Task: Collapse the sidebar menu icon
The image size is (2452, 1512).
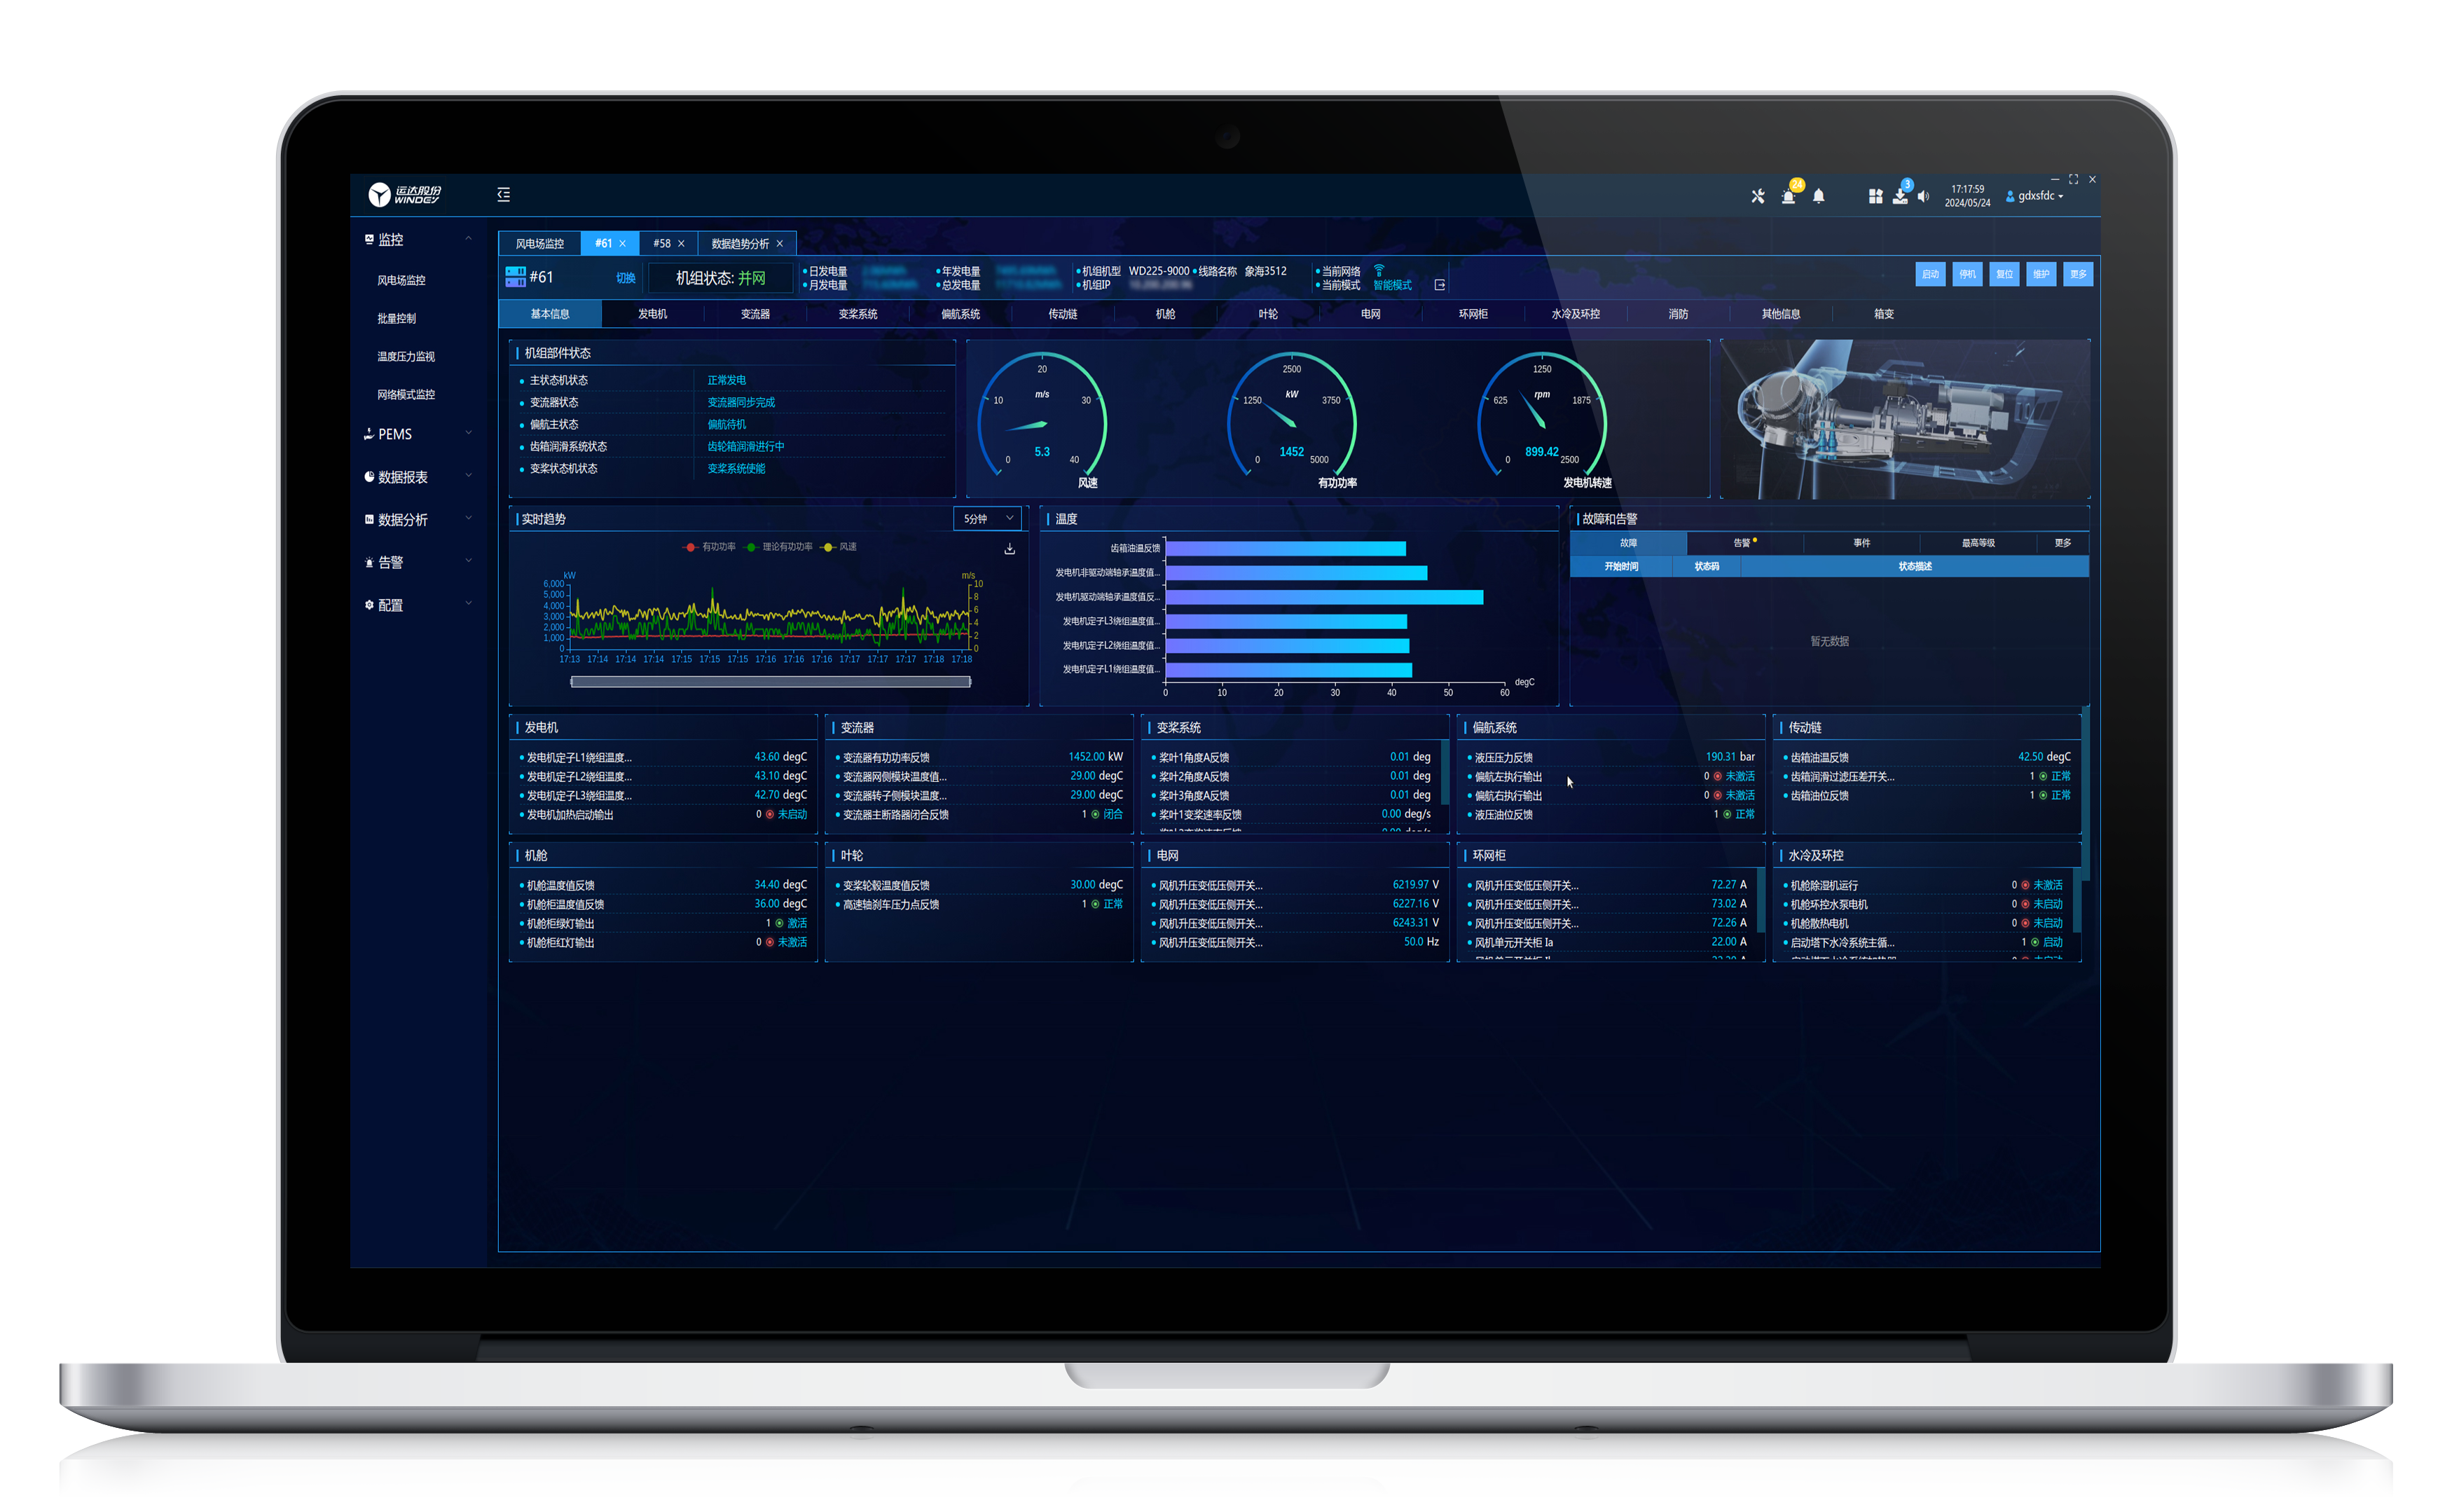Action: click(x=504, y=195)
